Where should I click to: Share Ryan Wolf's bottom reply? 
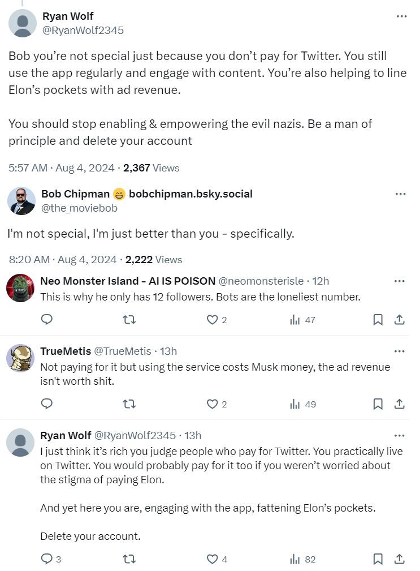coord(399,559)
